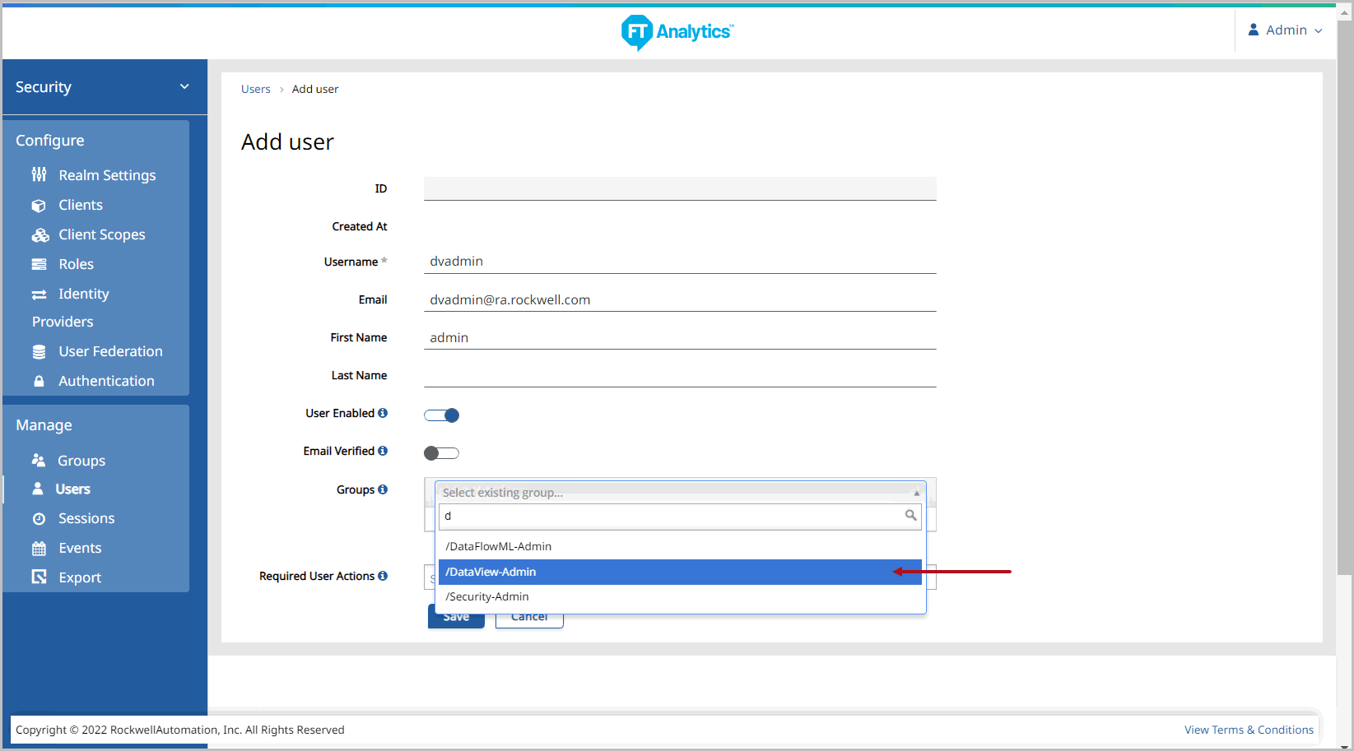Viewport: 1354px width, 751px height.
Task: Click the Admin user profile icon
Action: point(1254,30)
